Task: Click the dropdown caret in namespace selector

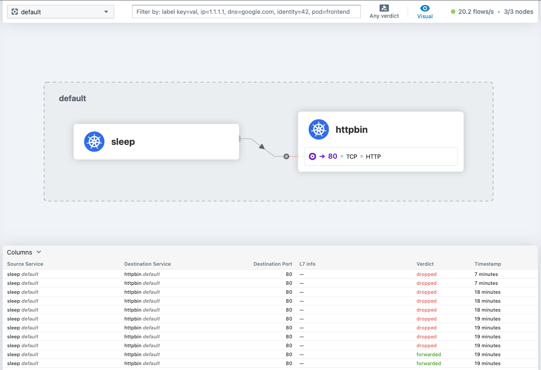Action: [106, 12]
